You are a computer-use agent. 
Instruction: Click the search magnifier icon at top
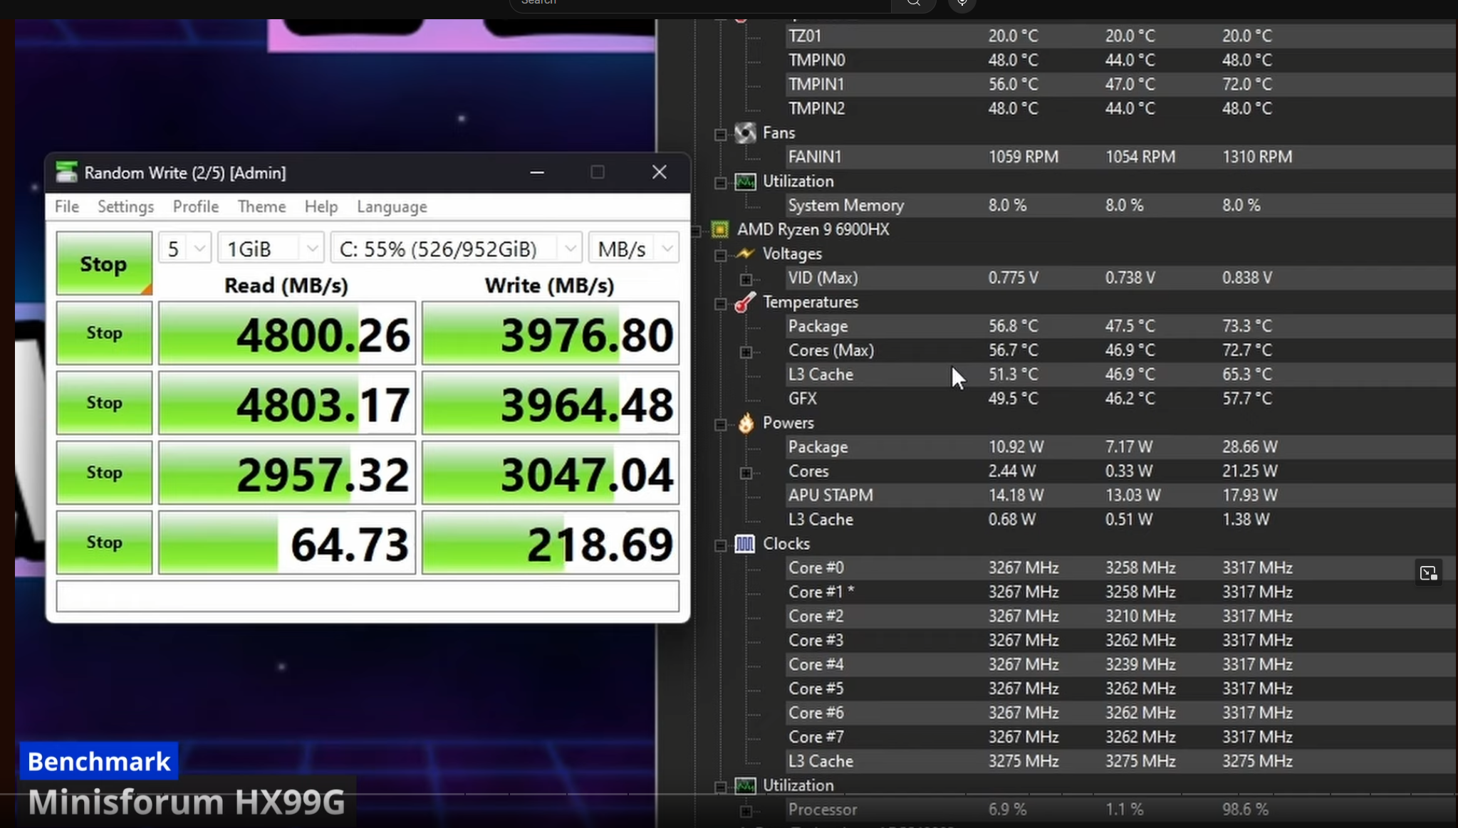pos(914,4)
